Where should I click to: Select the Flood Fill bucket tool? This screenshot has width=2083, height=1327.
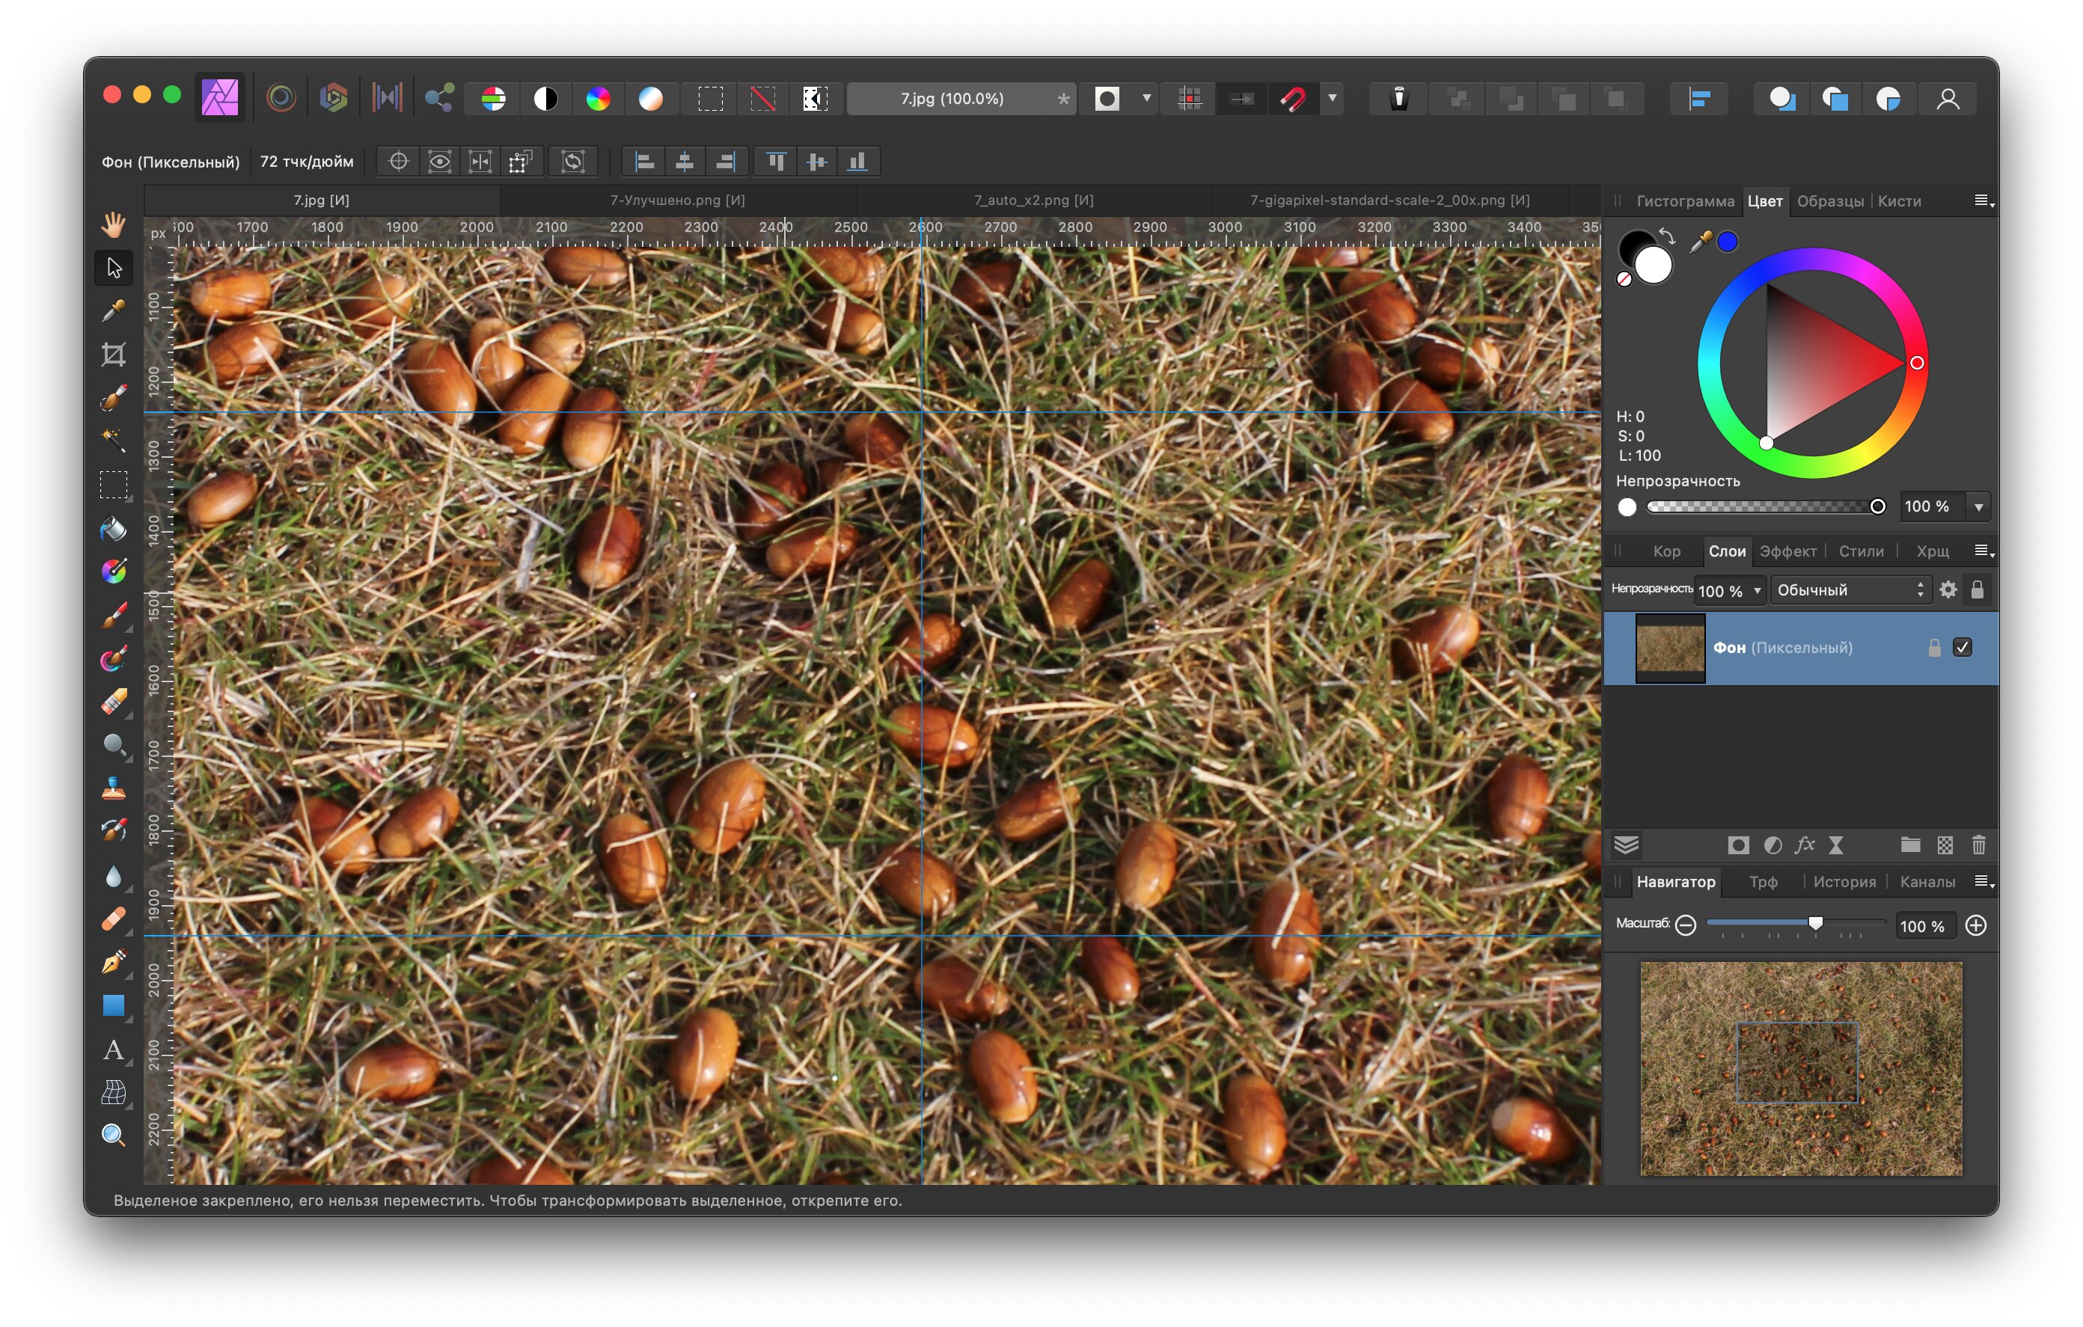click(x=113, y=527)
